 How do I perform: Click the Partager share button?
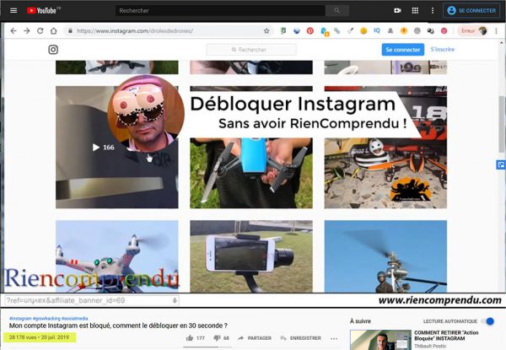pyautogui.click(x=255, y=338)
